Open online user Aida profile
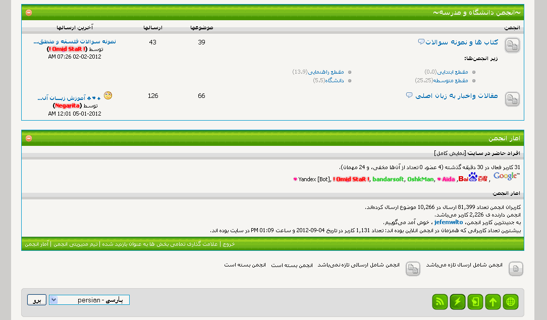 click(449, 179)
